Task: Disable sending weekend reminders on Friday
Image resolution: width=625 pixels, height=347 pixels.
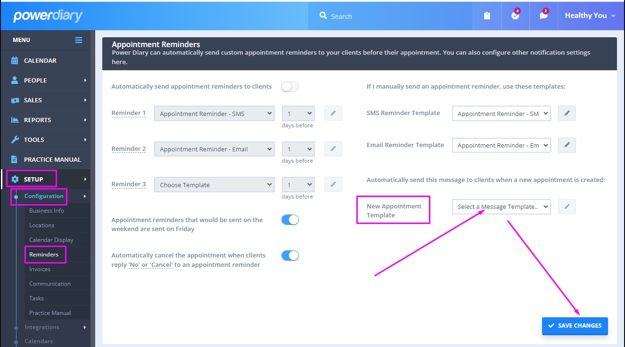Action: click(x=290, y=219)
